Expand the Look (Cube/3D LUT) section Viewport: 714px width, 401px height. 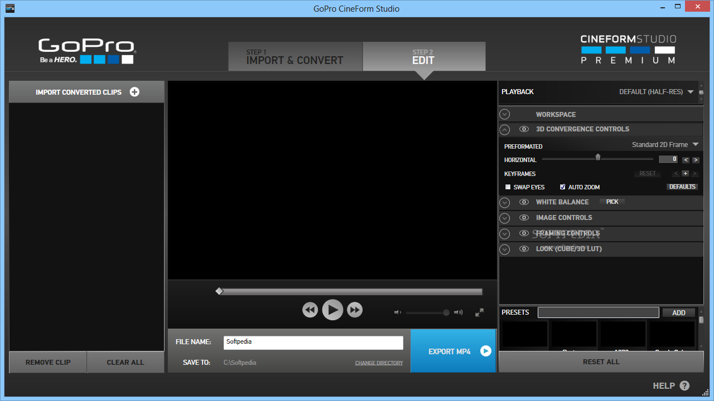pos(505,250)
